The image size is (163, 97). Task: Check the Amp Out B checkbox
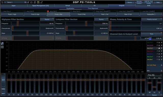(x=25, y=11)
